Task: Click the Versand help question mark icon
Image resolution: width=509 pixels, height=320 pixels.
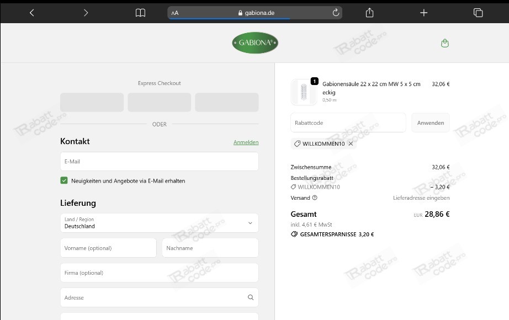Action: 315,198
